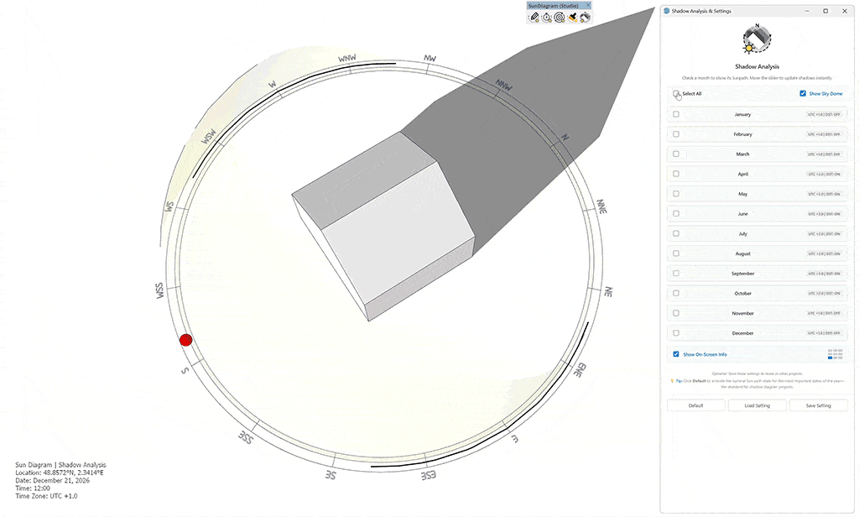
Task: Click the September UTC +2.0 DST badge
Action: click(824, 274)
